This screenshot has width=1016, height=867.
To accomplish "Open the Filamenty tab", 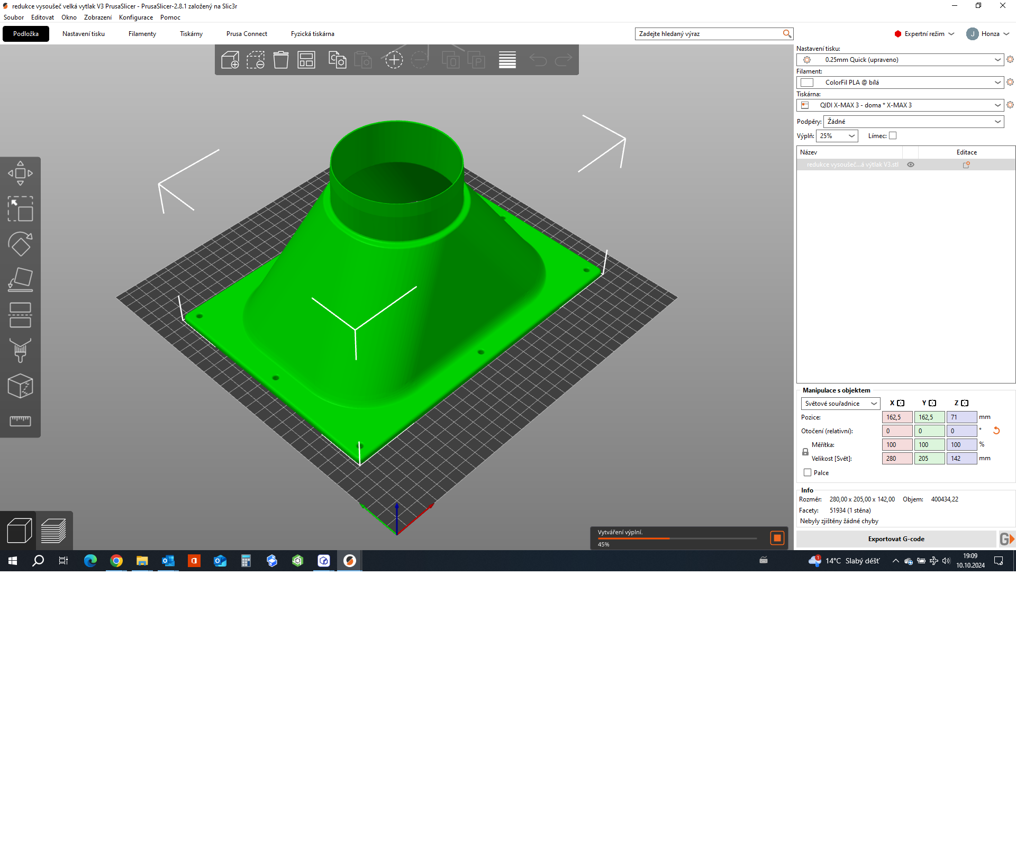I will point(142,34).
